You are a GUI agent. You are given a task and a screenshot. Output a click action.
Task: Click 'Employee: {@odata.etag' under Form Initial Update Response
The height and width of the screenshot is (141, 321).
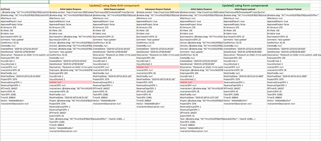[x=201, y=70]
